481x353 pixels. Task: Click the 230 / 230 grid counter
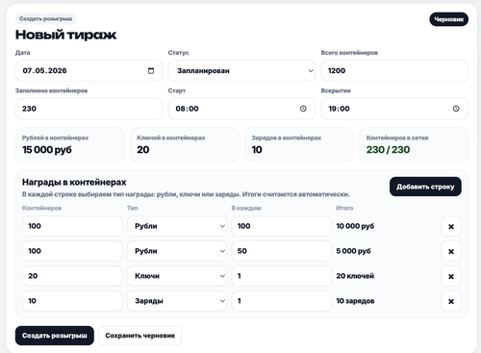coord(388,150)
